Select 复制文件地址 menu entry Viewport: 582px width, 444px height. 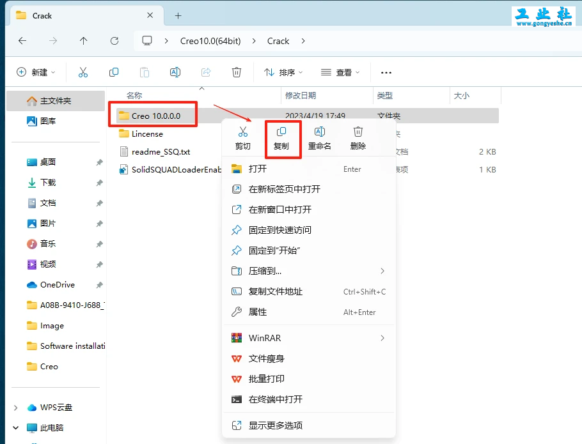point(309,292)
